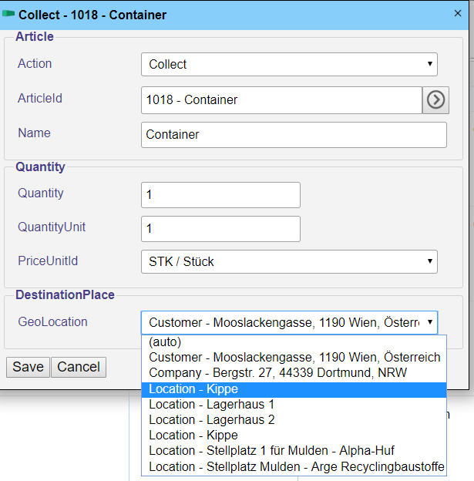474x481 pixels.
Task: Click the green icon in the dialog title
Action: (8, 14)
